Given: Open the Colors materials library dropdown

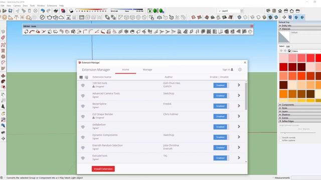Looking at the screenshot, I should click(306, 51).
